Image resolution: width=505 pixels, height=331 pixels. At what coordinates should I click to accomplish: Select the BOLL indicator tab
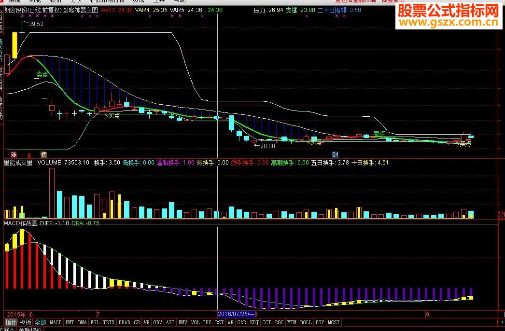(306, 322)
